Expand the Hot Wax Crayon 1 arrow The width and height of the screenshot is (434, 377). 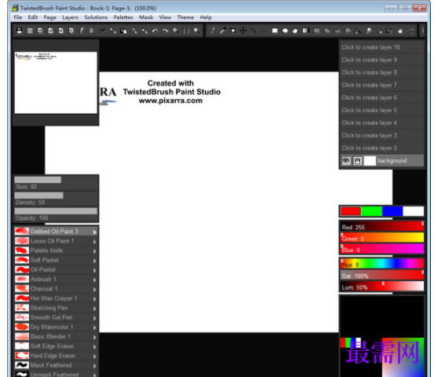pos(95,299)
